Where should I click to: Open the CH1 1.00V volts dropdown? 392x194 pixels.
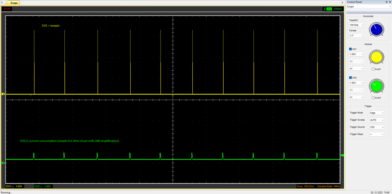[x=357, y=54]
